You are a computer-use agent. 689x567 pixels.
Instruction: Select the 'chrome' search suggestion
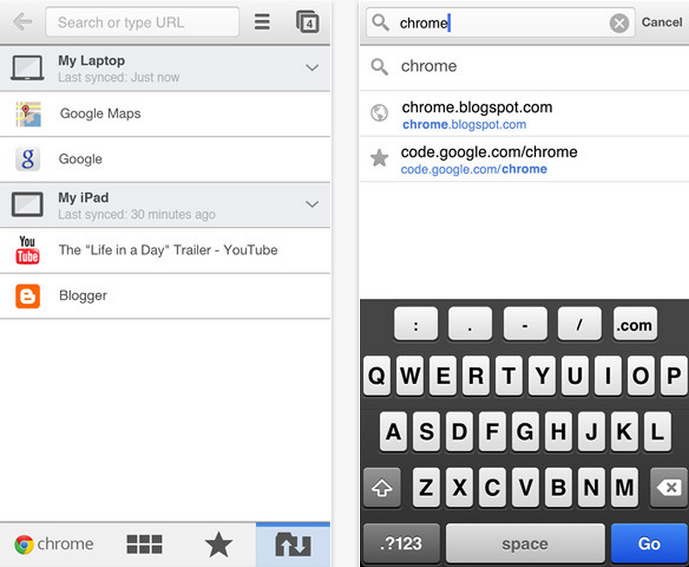pos(524,67)
